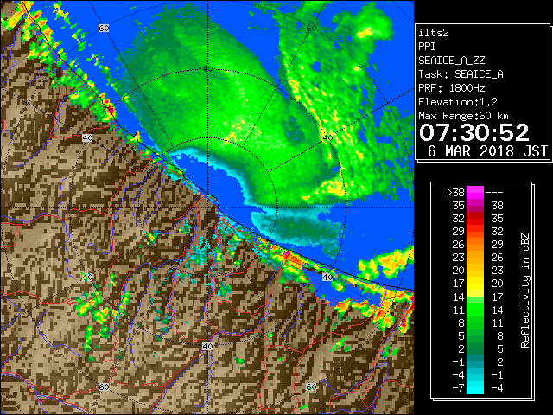This screenshot has height=415, width=553.
Task: Pick the yellow segment of the color bar
Action: coord(474,283)
